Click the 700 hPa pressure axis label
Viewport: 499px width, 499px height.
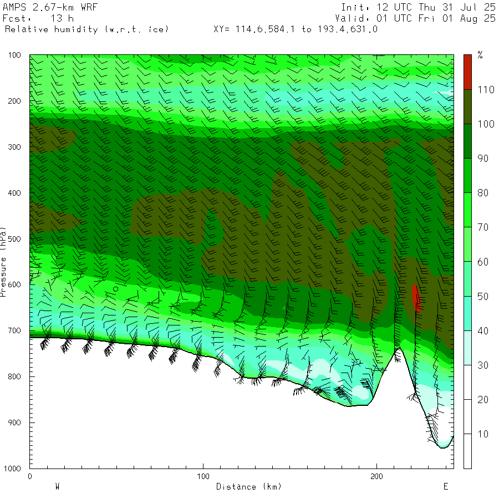(x=14, y=330)
